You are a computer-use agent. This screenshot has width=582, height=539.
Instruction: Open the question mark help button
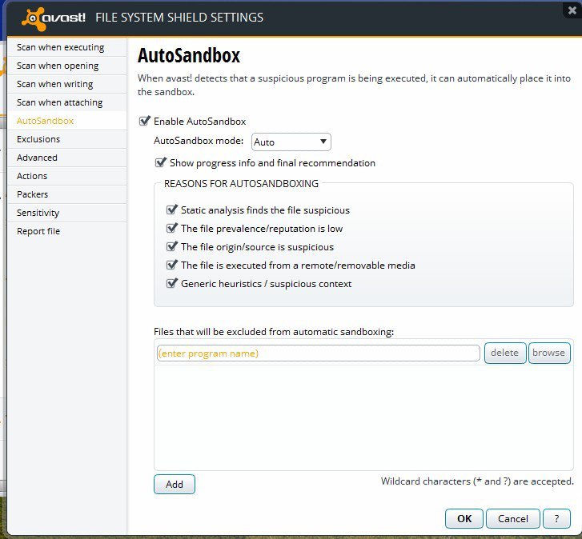[556, 518]
